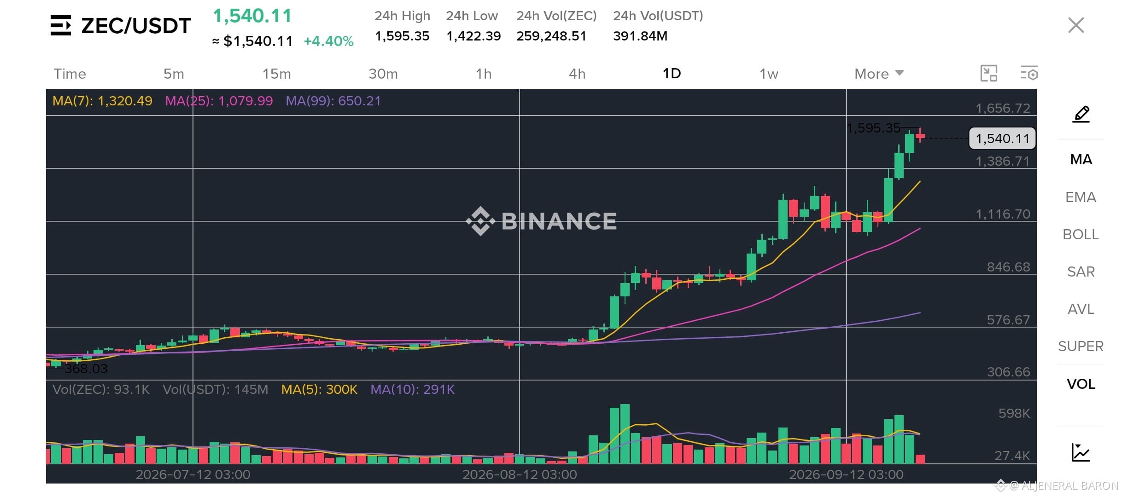Open the ZEC/USDT pair selector
Image resolution: width=1122 pixels, height=497 pixels.
(136, 26)
